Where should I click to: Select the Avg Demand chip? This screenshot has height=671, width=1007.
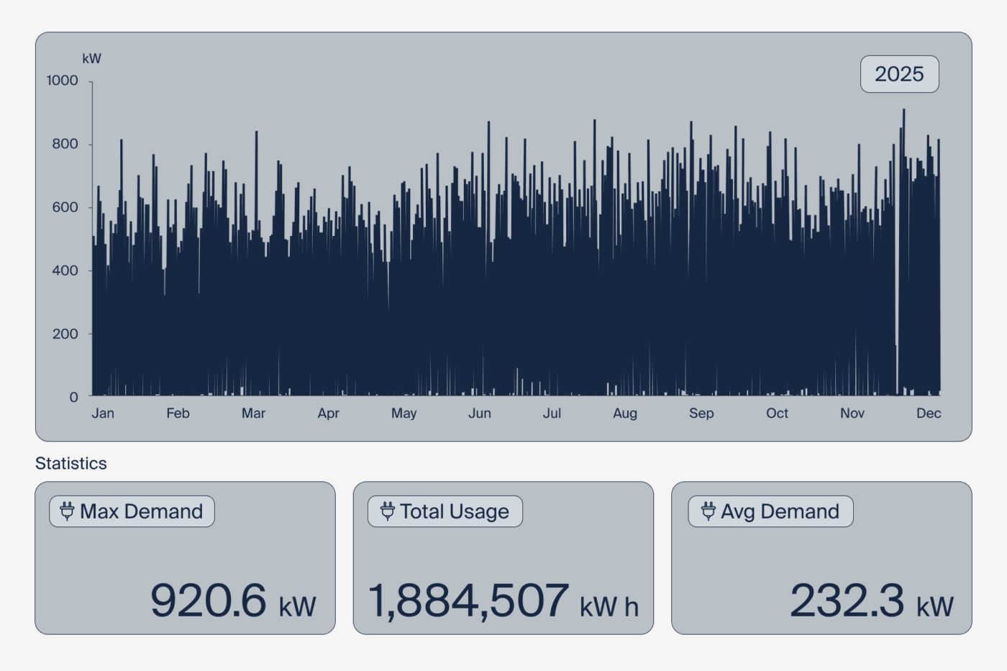(x=770, y=511)
